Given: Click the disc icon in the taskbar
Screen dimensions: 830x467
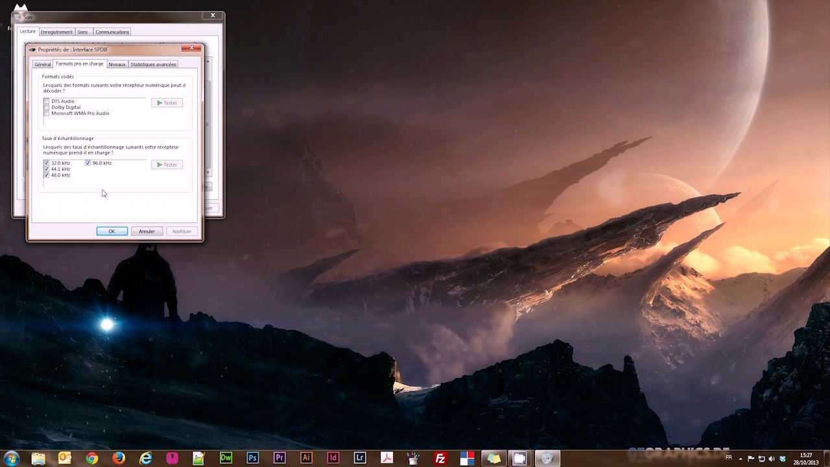Looking at the screenshot, I should 547,458.
